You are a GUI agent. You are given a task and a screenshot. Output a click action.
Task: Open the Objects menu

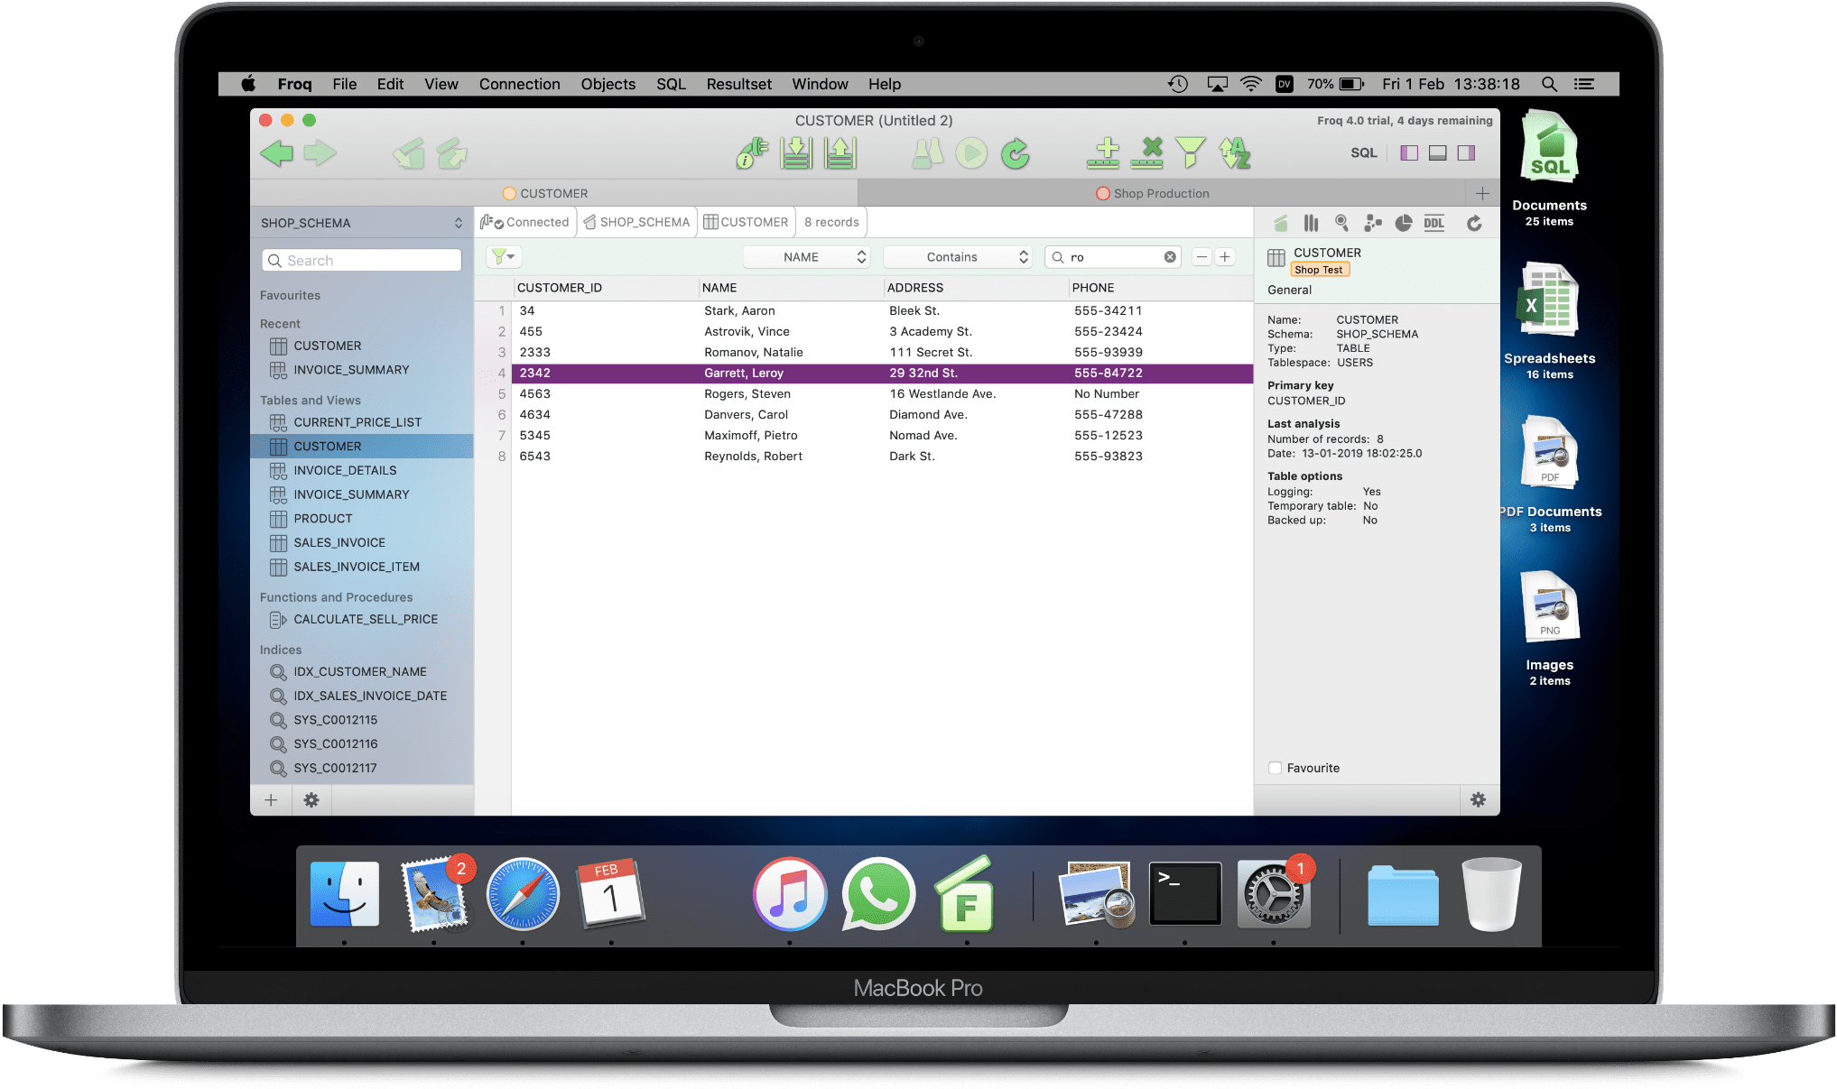608,84
